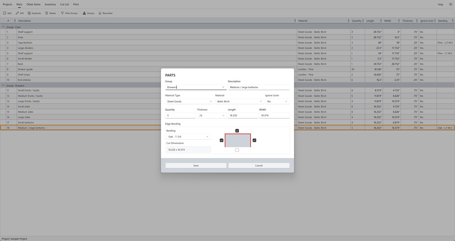Click the Oak - L:1 W:2 banding cell
Screen dimensions: 455x241
tap(445, 128)
